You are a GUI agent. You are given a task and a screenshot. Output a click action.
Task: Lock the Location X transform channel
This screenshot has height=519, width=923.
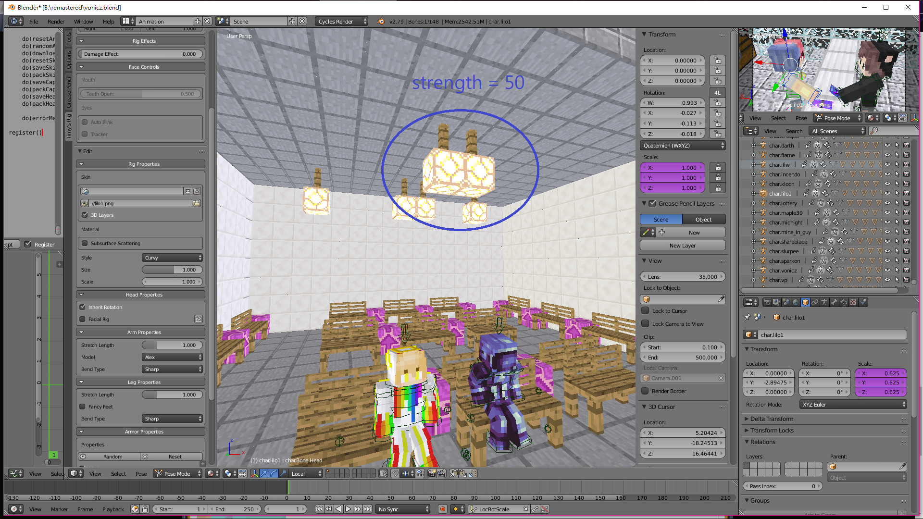point(717,61)
